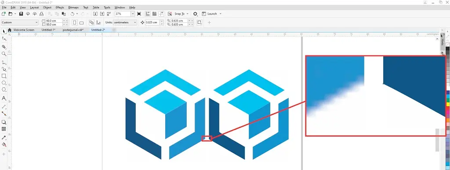450x170 pixels.
Task: Toggle Snap Off button
Action: (170, 14)
